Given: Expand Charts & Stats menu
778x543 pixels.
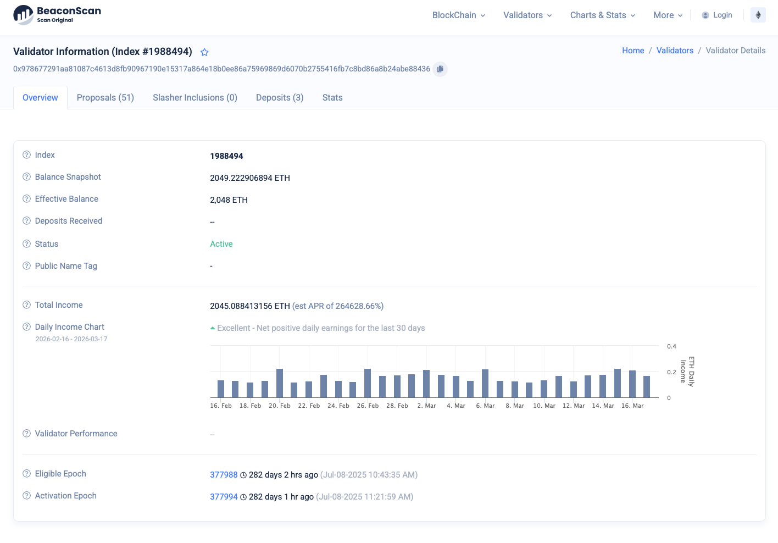Looking at the screenshot, I should [x=603, y=15].
